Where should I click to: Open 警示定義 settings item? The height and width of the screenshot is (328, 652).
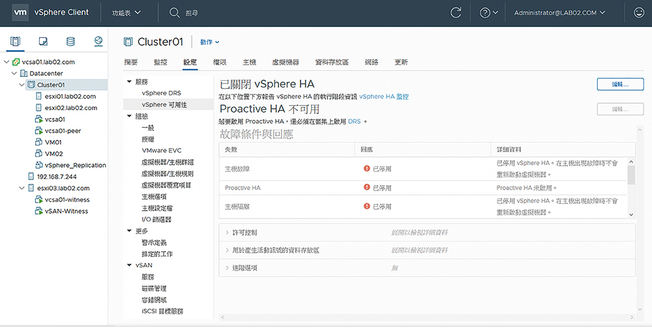pyautogui.click(x=155, y=243)
